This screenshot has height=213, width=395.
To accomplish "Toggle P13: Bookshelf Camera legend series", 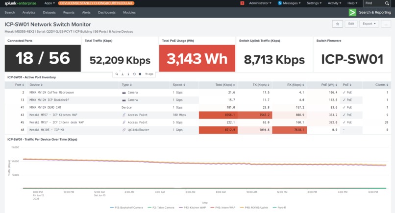I will pyautogui.click(x=126, y=208).
